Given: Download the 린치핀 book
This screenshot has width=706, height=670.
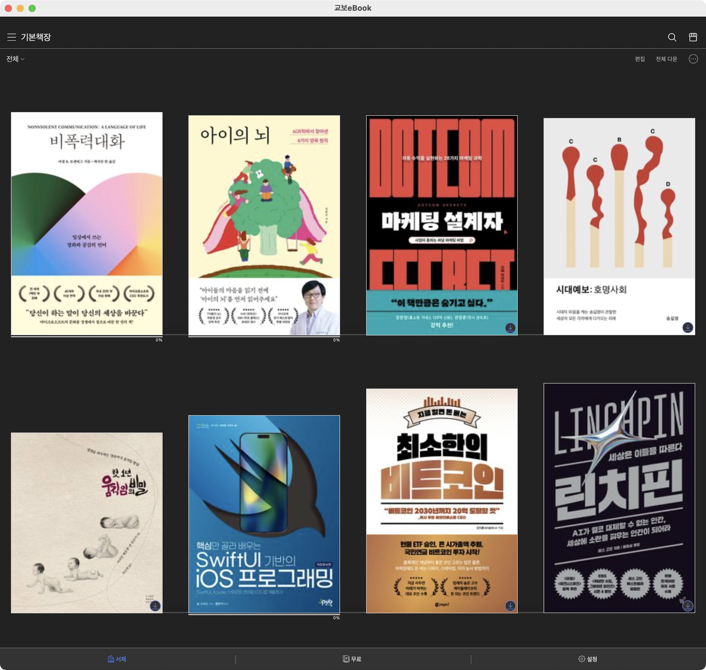Looking at the screenshot, I should [688, 605].
